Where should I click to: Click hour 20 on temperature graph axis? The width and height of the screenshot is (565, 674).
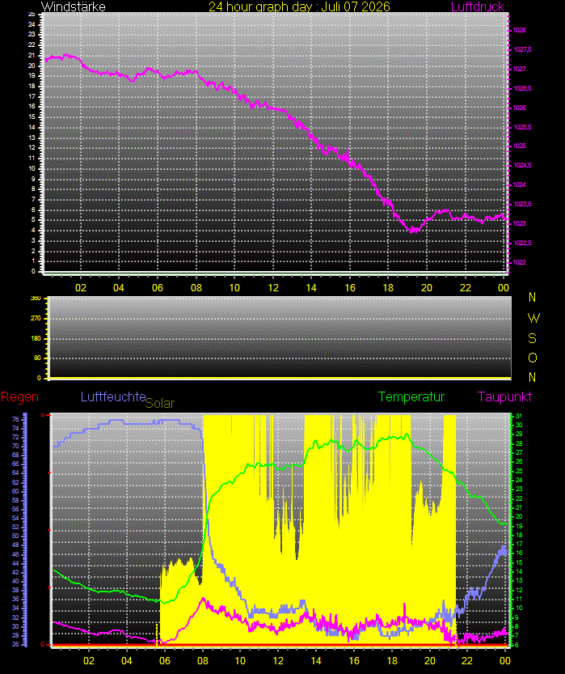coord(430,661)
